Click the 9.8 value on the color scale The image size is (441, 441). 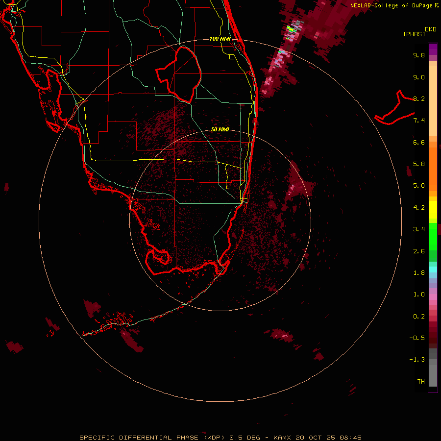419,55
